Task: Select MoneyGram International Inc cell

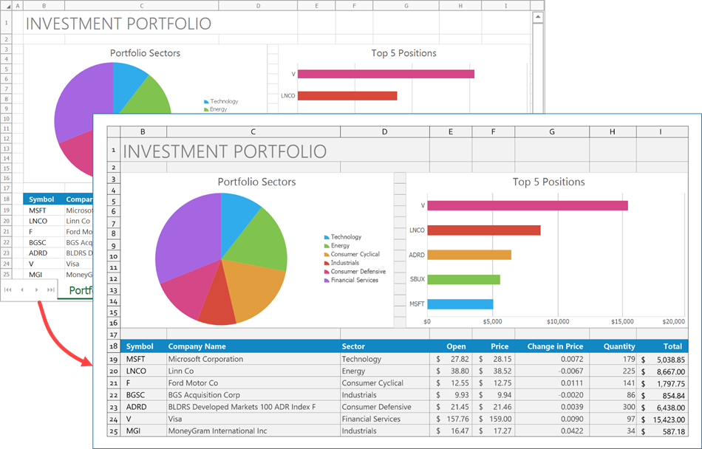Action: [253, 431]
